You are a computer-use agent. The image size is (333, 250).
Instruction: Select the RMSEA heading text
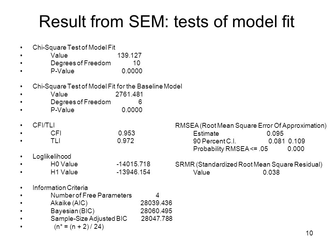251,126
